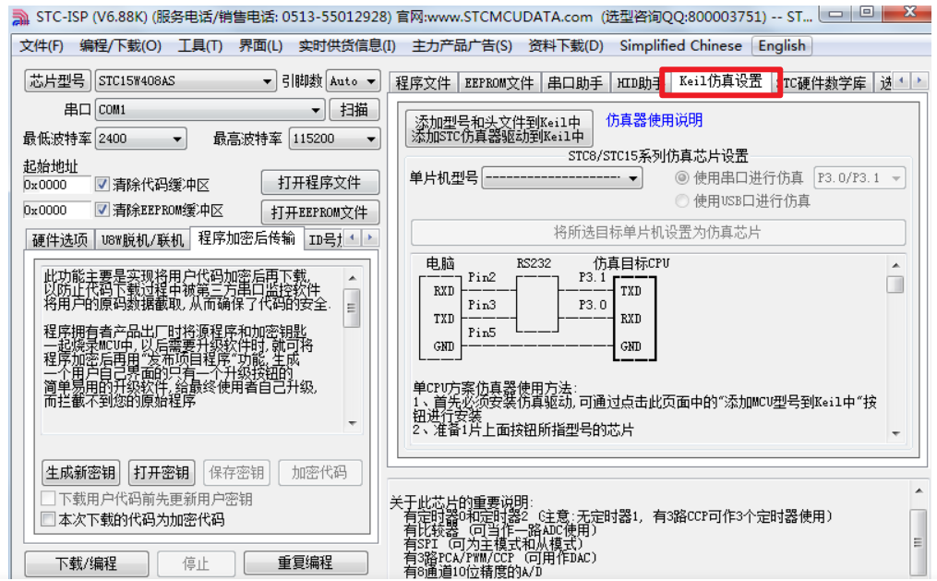Open the 最低波特率 2400 dropdown
The height and width of the screenshot is (581, 937).
pos(177,139)
